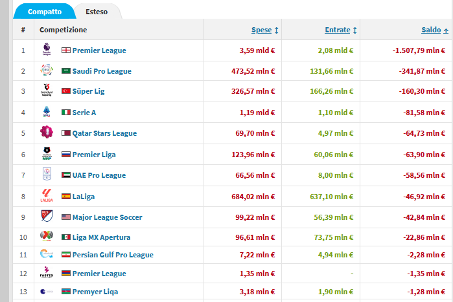
Task: Click the Mexico flag icon
Action: pyautogui.click(x=66, y=237)
